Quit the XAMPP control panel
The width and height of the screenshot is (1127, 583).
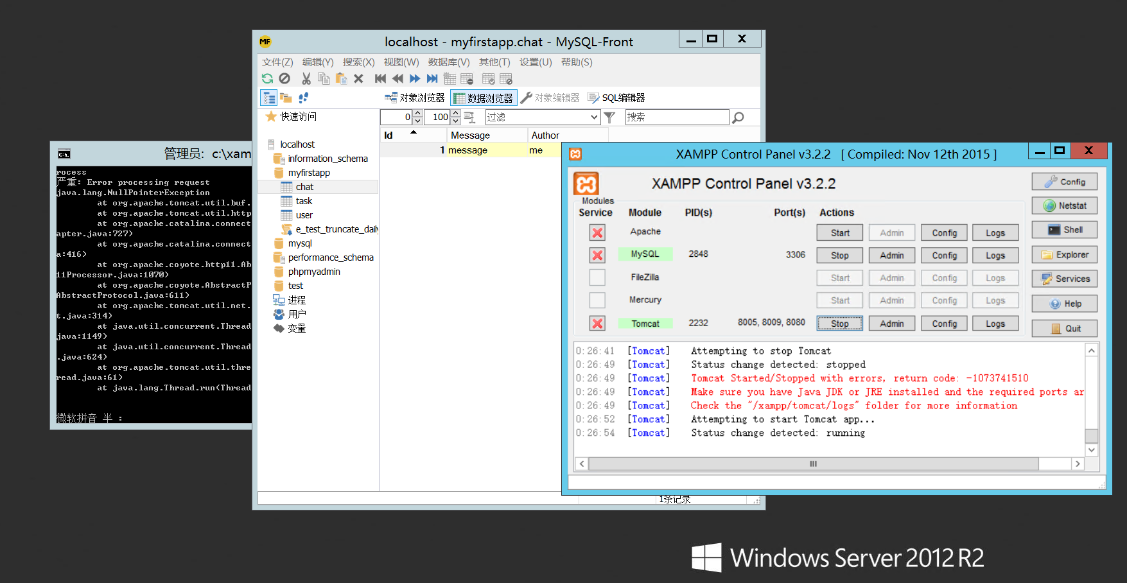(x=1065, y=329)
